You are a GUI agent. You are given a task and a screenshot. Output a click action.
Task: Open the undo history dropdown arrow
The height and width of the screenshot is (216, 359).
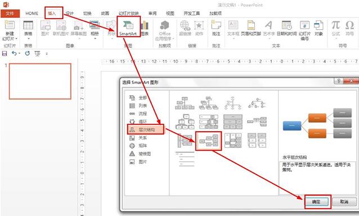(20, 53)
